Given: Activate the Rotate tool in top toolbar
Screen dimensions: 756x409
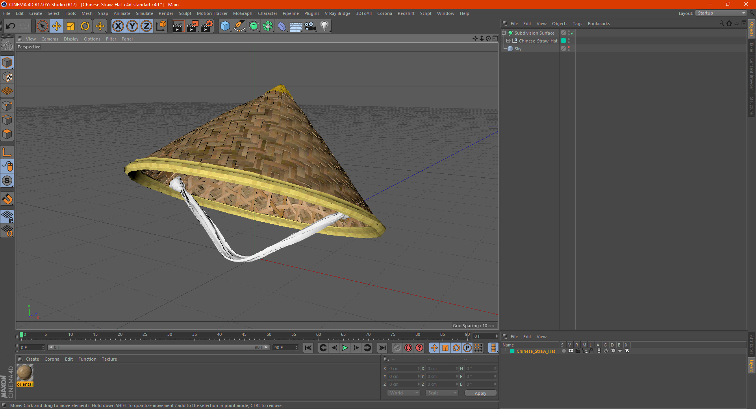Looking at the screenshot, I should click(85, 26).
